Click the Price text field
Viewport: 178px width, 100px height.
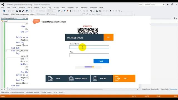tap(89, 55)
